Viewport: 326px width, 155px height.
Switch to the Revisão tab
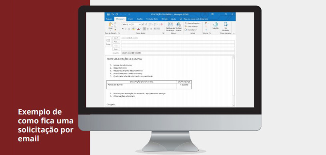[x=165, y=19]
